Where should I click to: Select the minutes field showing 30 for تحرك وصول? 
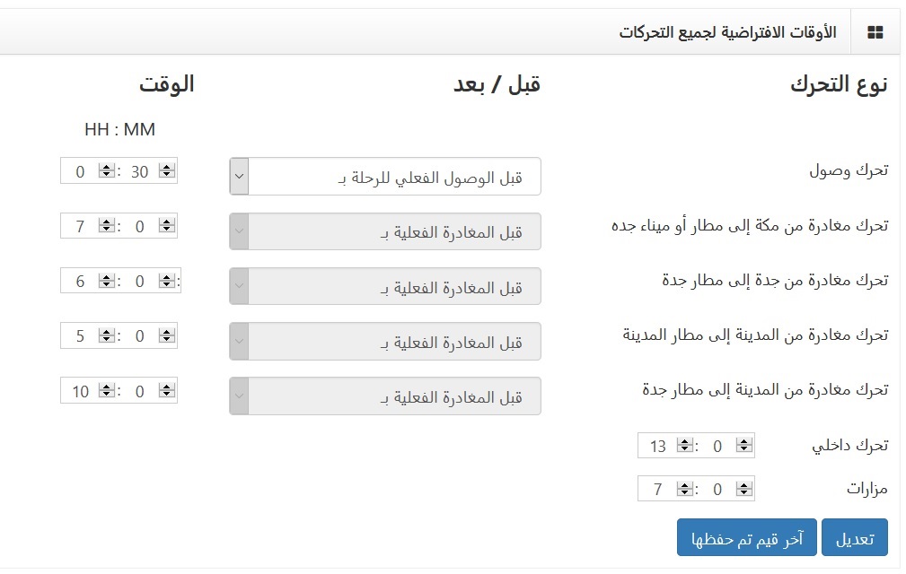pos(138,171)
